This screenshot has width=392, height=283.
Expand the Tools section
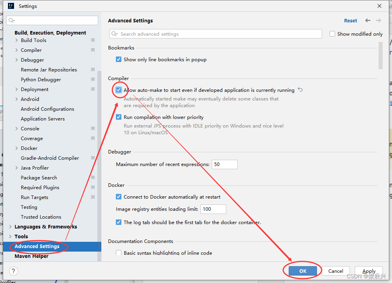[x=10, y=236]
